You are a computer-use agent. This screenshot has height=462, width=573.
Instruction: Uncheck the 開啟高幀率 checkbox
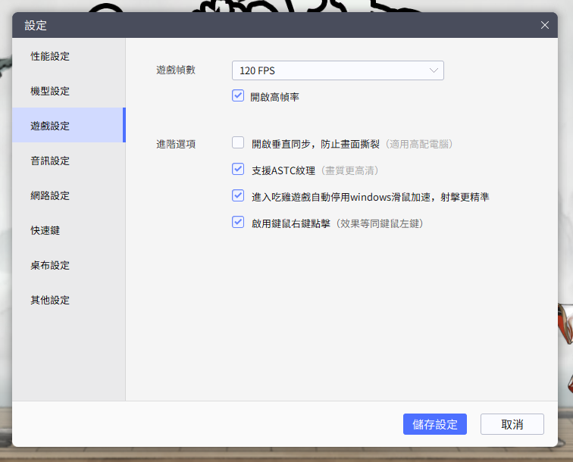[238, 96]
